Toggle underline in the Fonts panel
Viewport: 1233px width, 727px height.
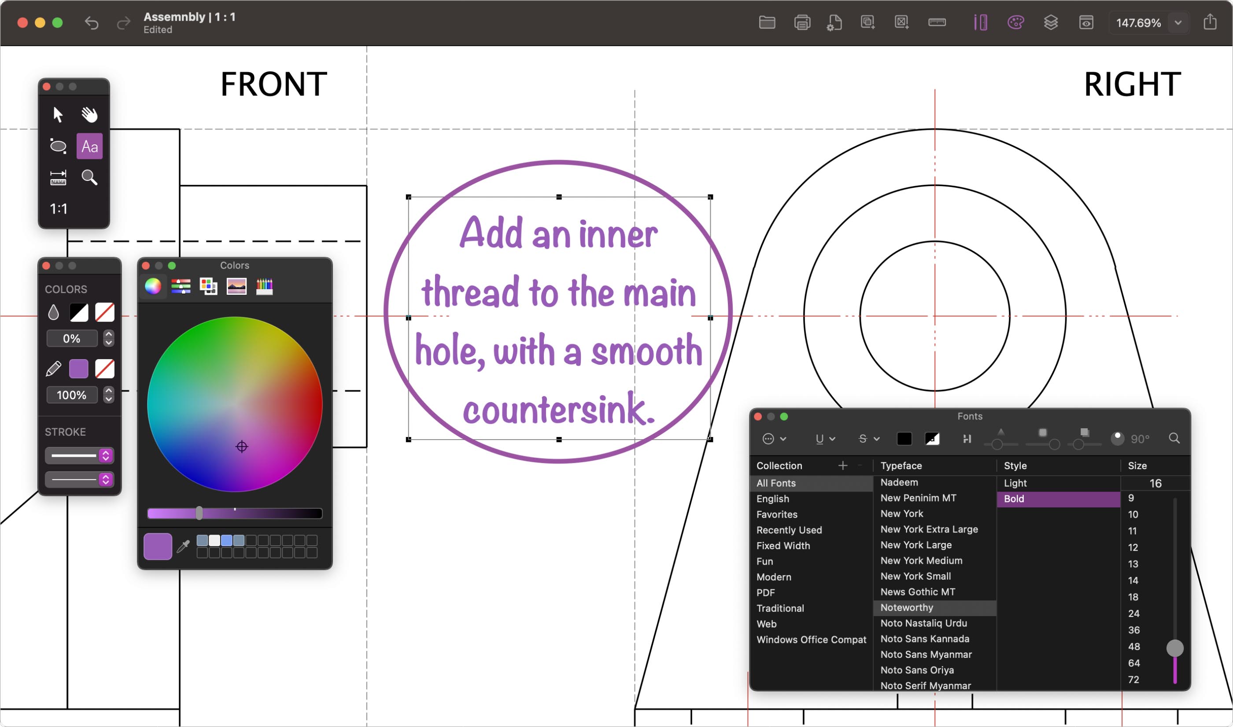click(819, 438)
